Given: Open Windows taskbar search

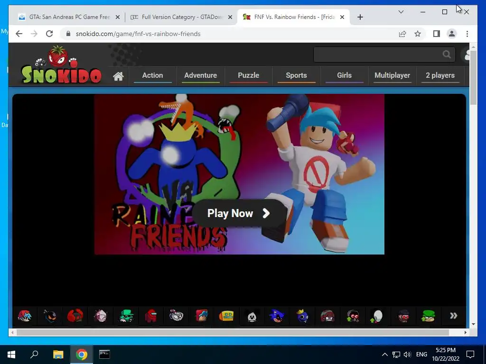Looking at the screenshot, I should click(34, 355).
